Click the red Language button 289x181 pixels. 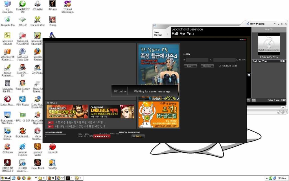tap(102, 136)
